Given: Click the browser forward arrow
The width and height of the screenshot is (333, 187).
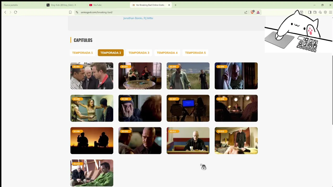Looking at the screenshot, I should 10,12.
